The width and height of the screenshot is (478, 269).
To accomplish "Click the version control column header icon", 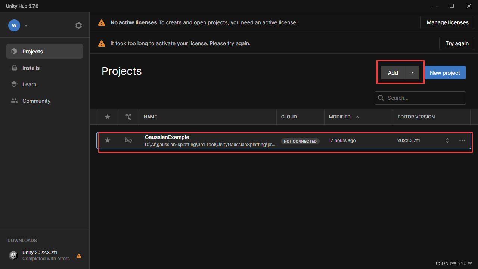I will 128,117.
